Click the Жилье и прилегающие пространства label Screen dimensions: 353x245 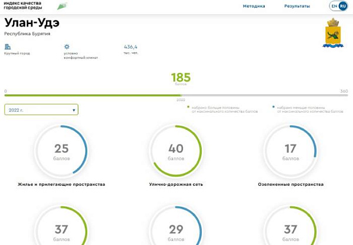coord(61,184)
